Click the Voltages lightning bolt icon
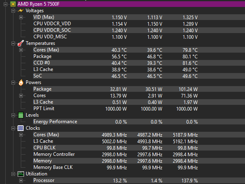Screen dimensions: 245x184 click(x=21, y=11)
